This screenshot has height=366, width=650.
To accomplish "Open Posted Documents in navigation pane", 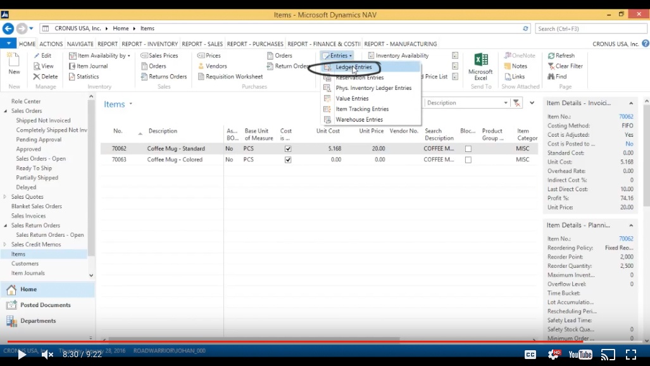I will (45, 305).
